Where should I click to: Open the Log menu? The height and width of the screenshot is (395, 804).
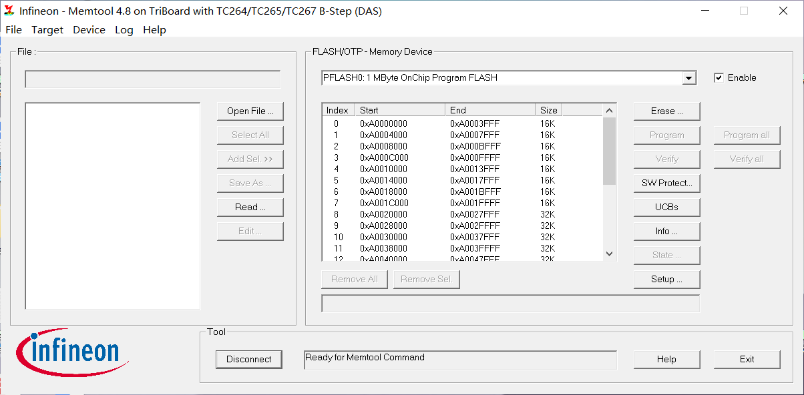[124, 29]
